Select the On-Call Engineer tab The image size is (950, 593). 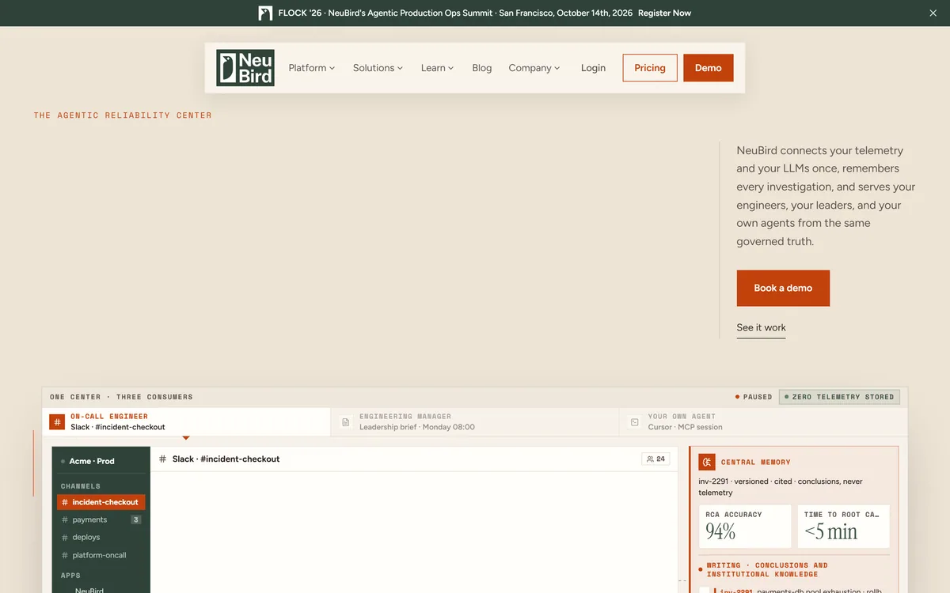coord(186,421)
